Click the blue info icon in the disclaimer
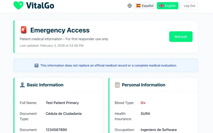Image resolution: width=213 pixels, height=133 pixels. (37, 65)
